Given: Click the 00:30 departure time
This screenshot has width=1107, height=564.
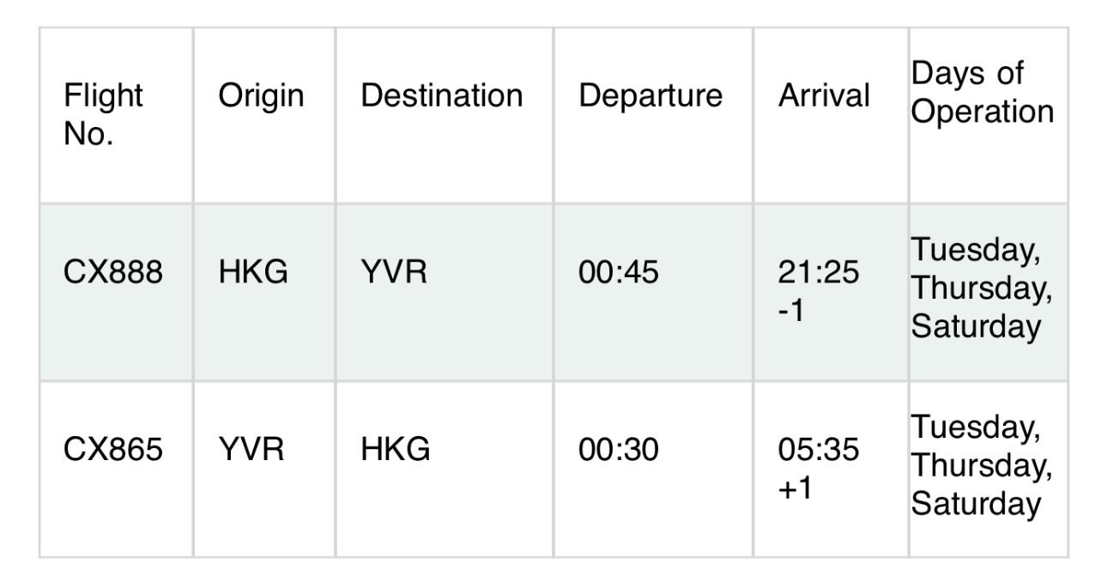Looking at the screenshot, I should pyautogui.click(x=619, y=450).
